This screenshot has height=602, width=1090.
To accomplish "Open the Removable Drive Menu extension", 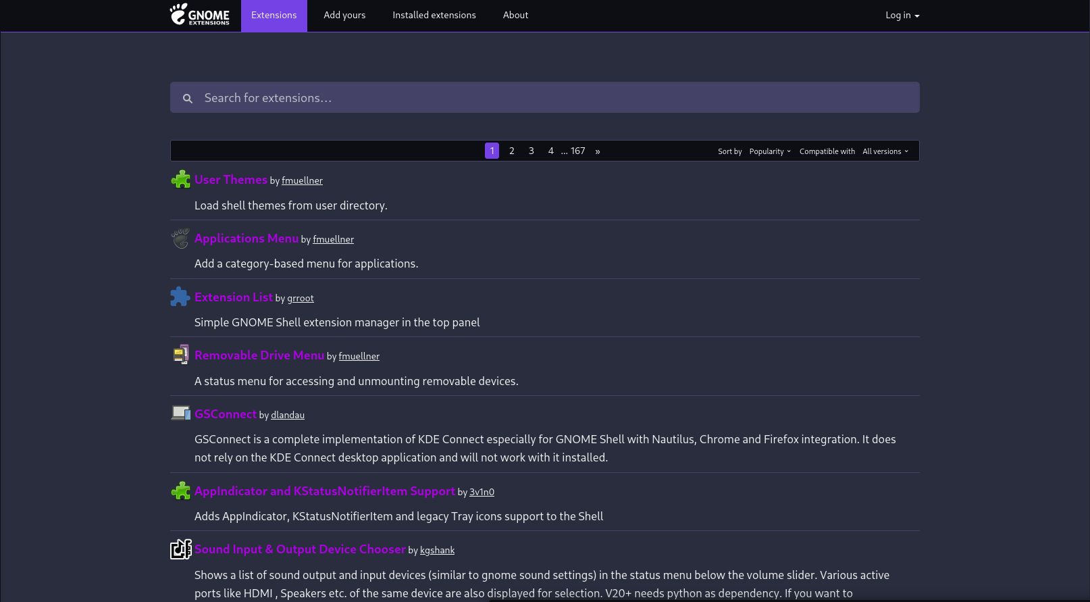I will pos(259,355).
